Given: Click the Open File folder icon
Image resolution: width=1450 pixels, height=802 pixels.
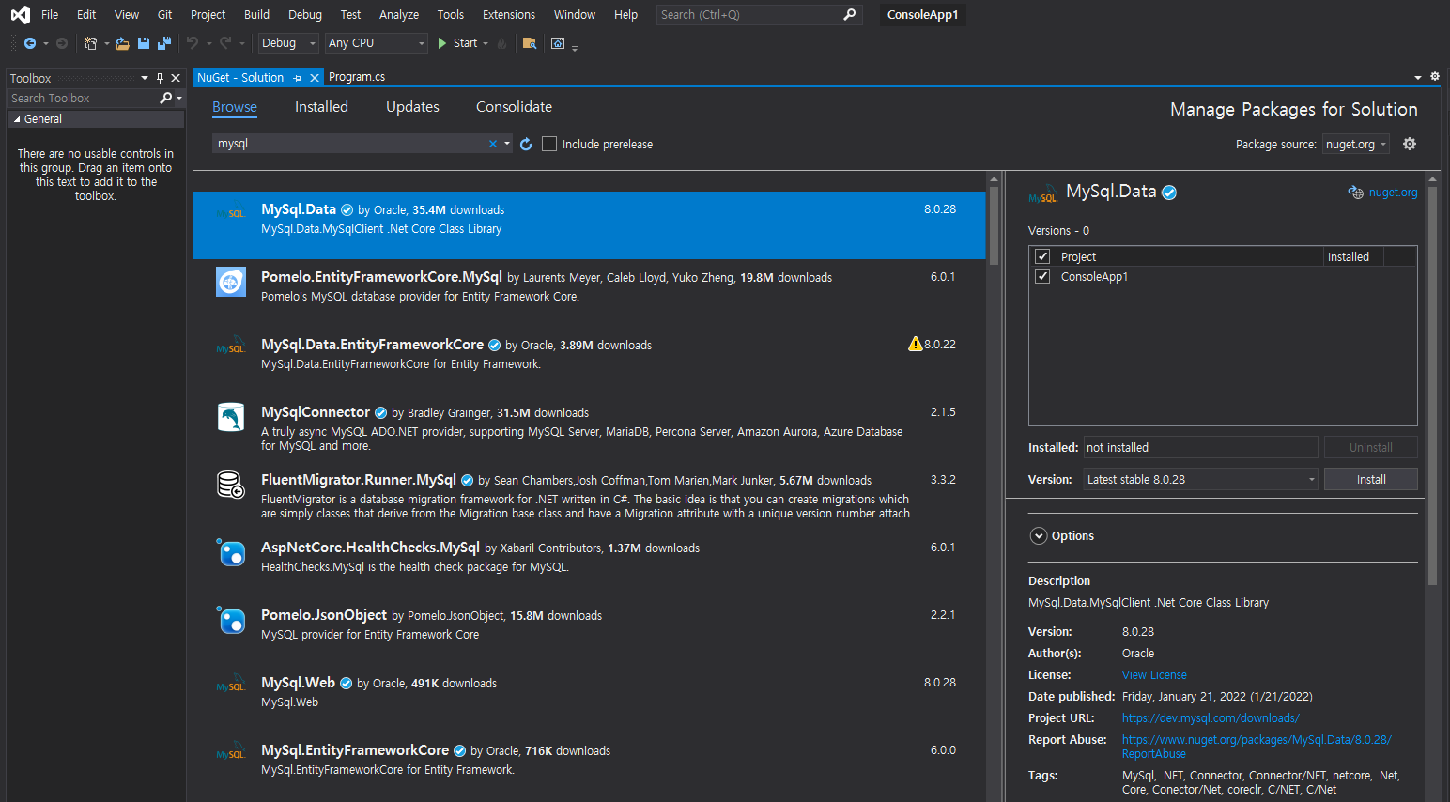Looking at the screenshot, I should coord(122,43).
